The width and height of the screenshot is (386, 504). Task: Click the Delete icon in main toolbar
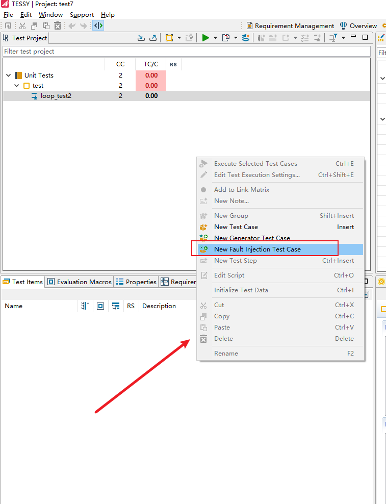[58, 26]
